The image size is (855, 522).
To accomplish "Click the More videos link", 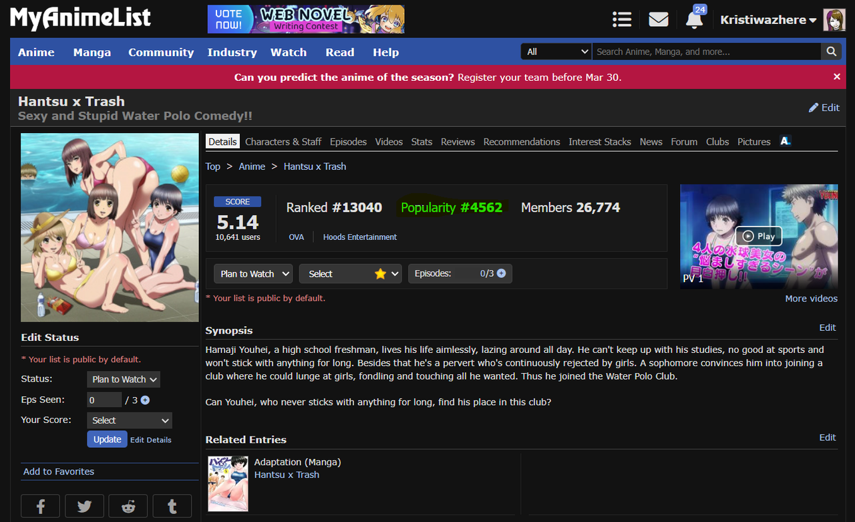I will point(811,299).
